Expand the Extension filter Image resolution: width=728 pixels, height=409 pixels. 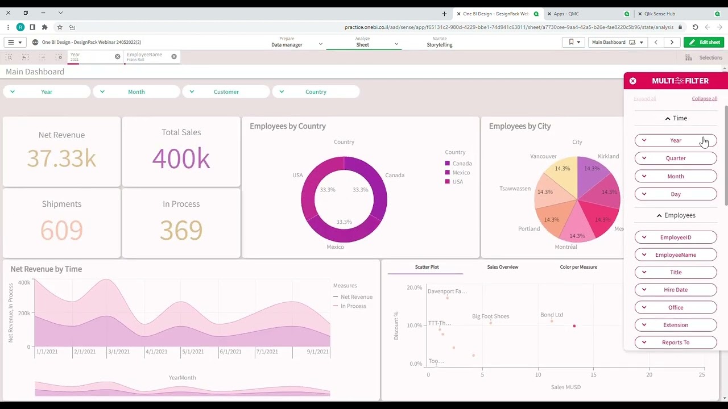point(676,325)
